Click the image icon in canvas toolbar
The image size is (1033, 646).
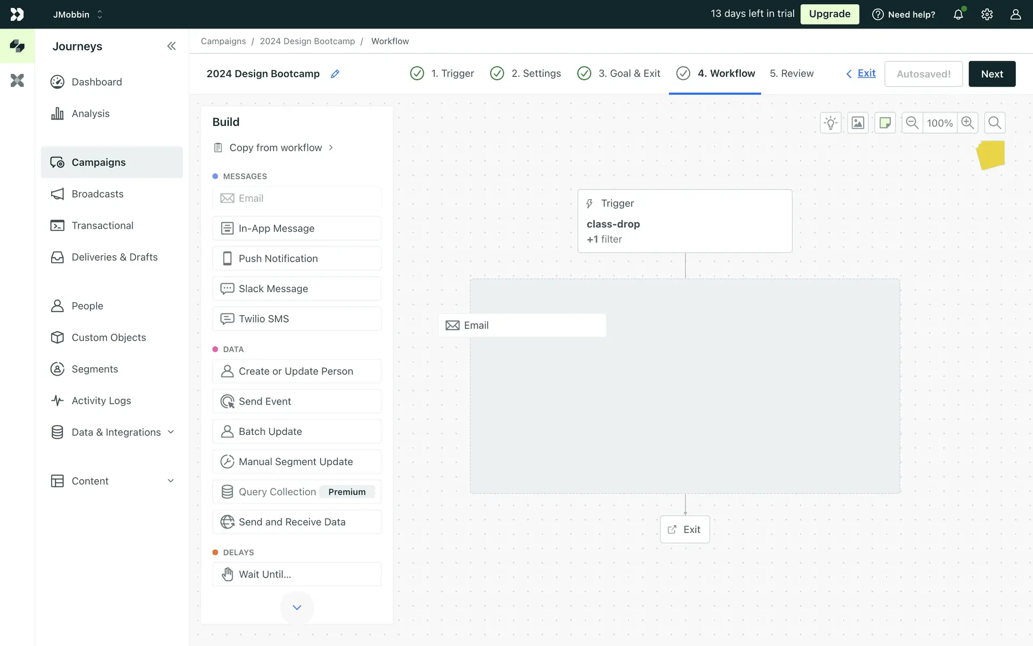click(858, 123)
